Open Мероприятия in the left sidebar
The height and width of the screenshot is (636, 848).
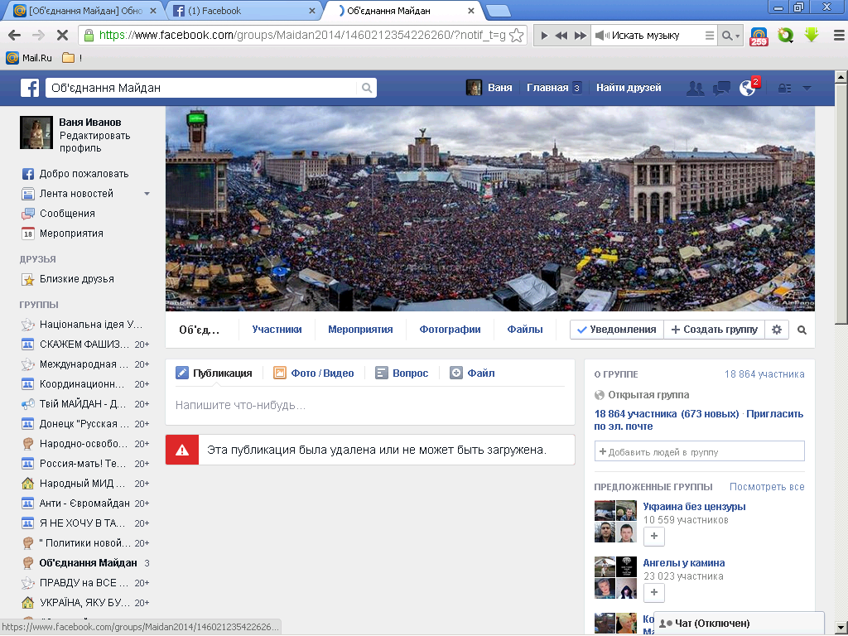pos(62,234)
